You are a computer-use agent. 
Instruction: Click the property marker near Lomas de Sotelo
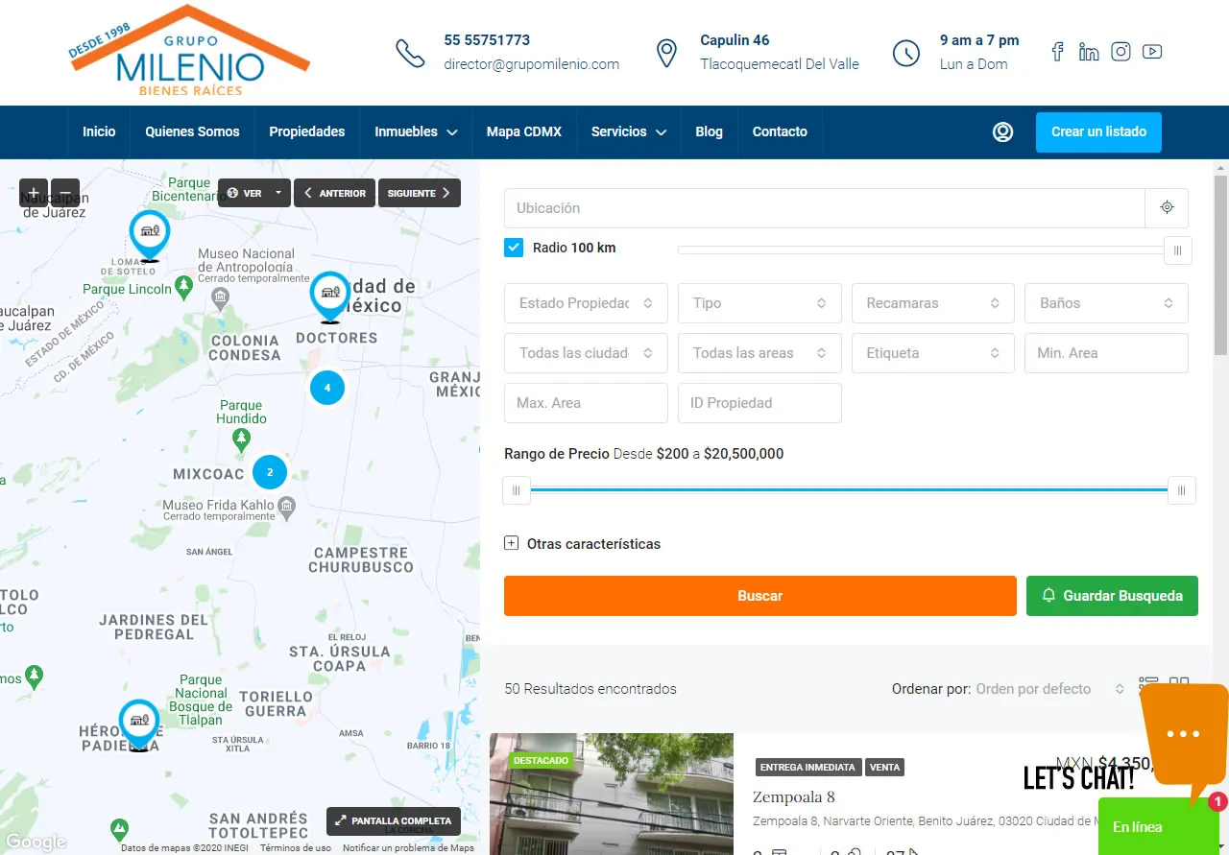point(150,235)
